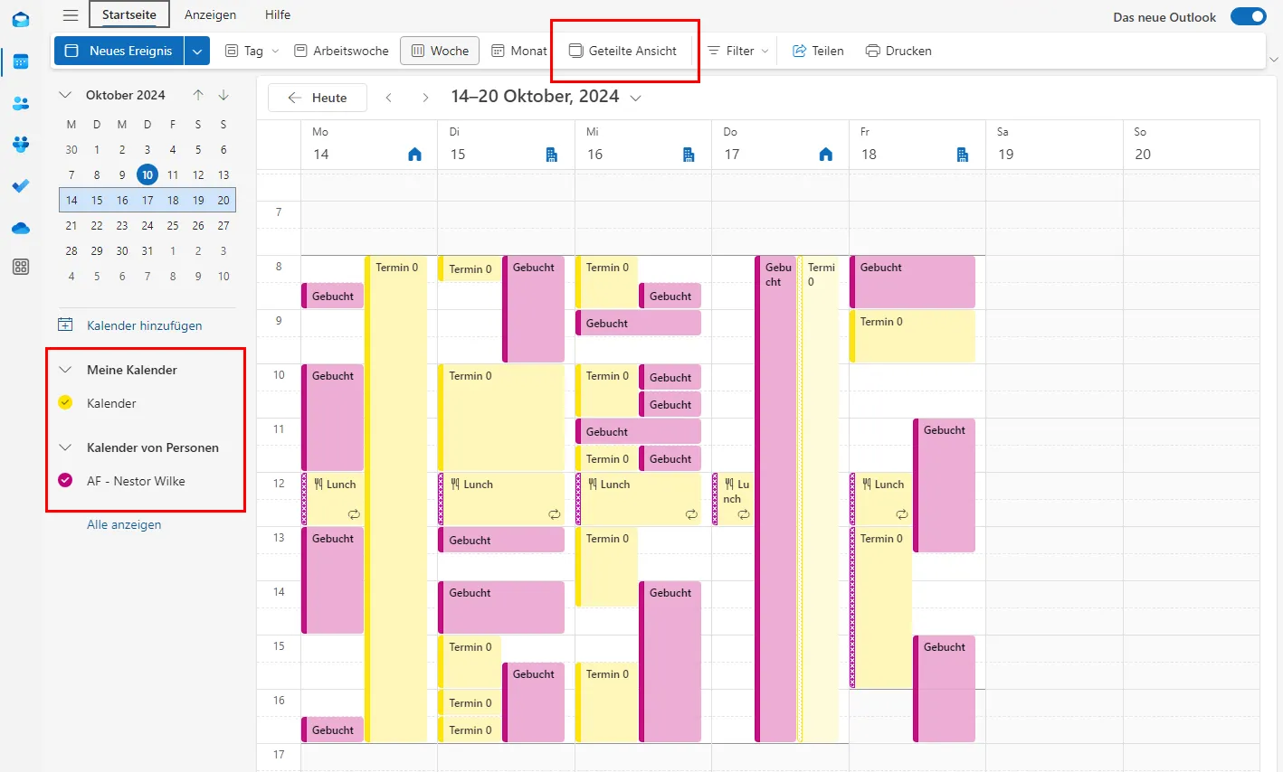
Task: Open the To Do checkmark icon
Action: [20, 186]
